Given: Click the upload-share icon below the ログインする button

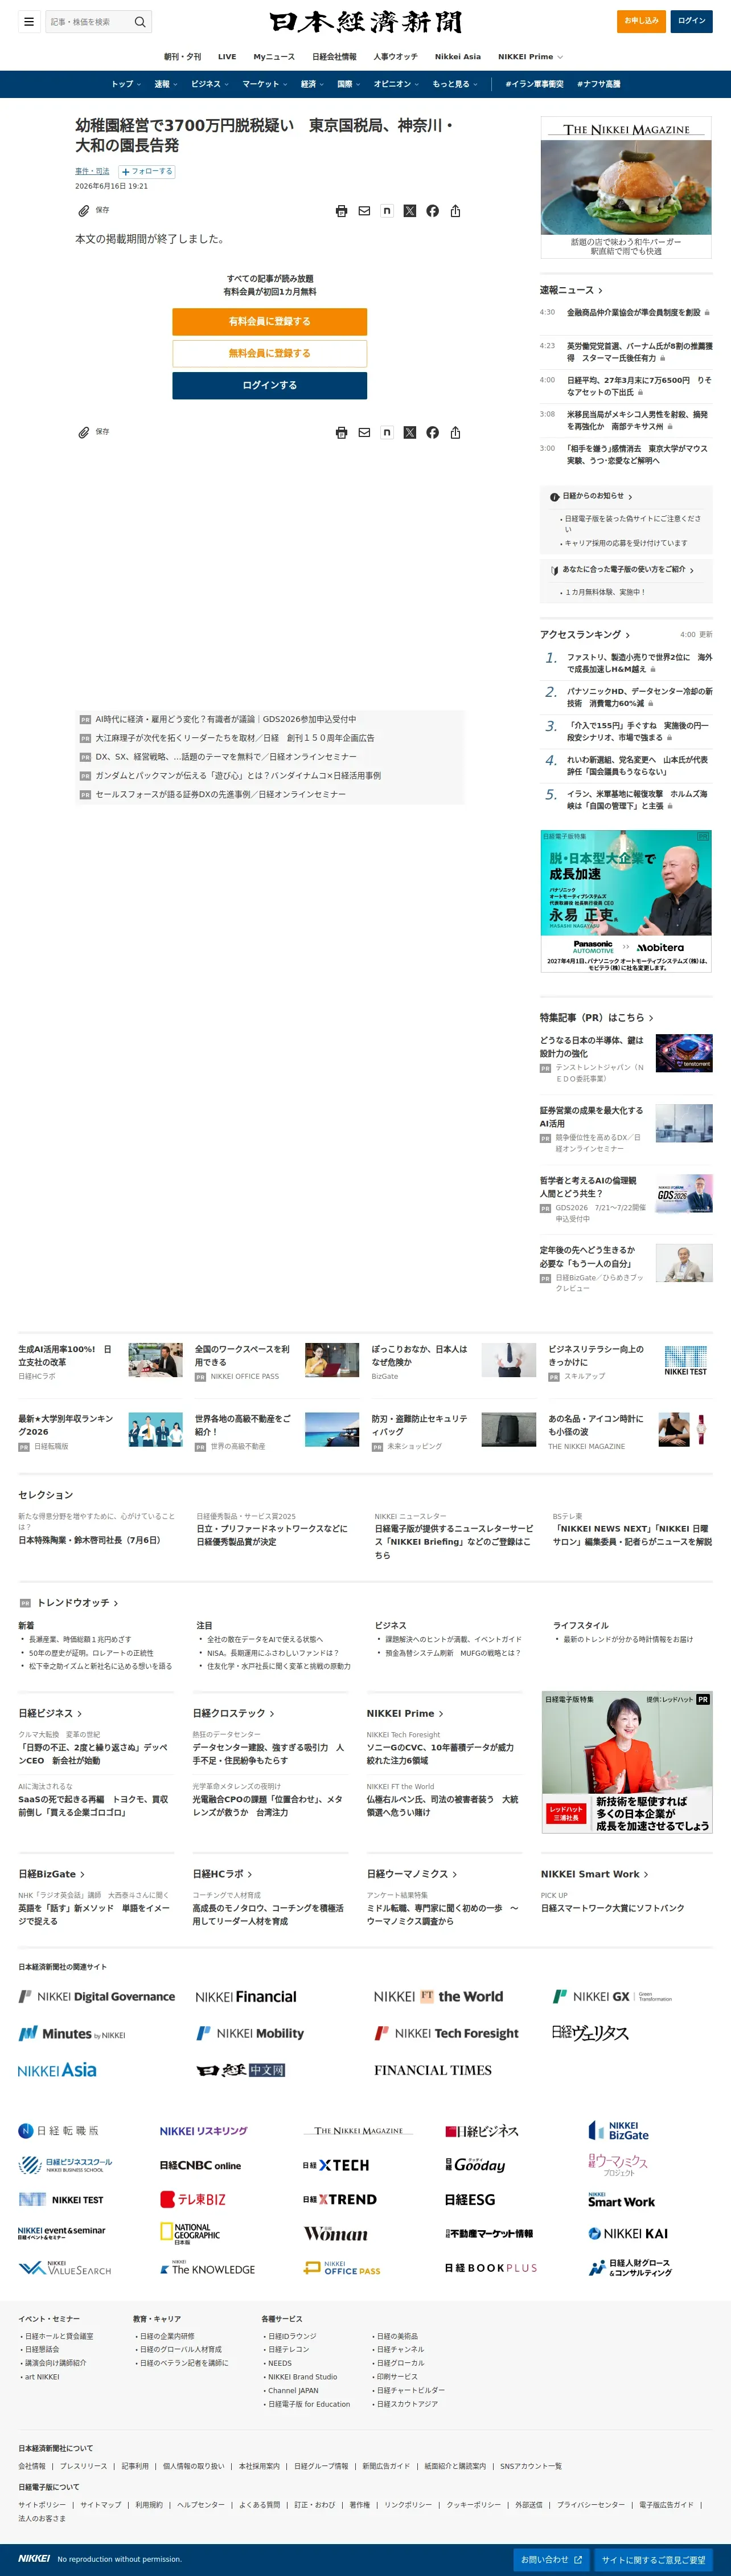Looking at the screenshot, I should point(455,433).
